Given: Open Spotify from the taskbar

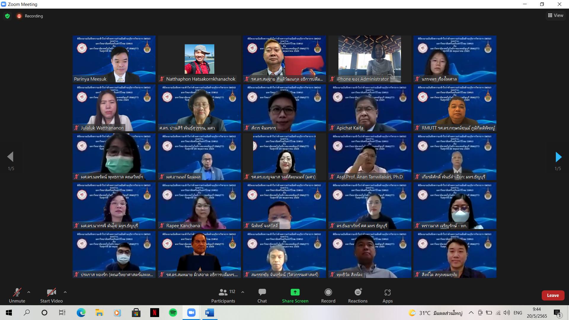Looking at the screenshot, I should [x=173, y=313].
